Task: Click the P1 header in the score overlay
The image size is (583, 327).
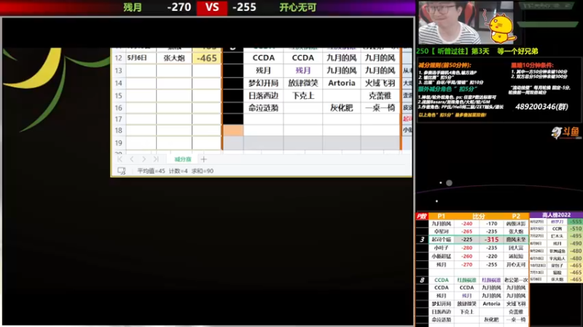Action: [442, 216]
